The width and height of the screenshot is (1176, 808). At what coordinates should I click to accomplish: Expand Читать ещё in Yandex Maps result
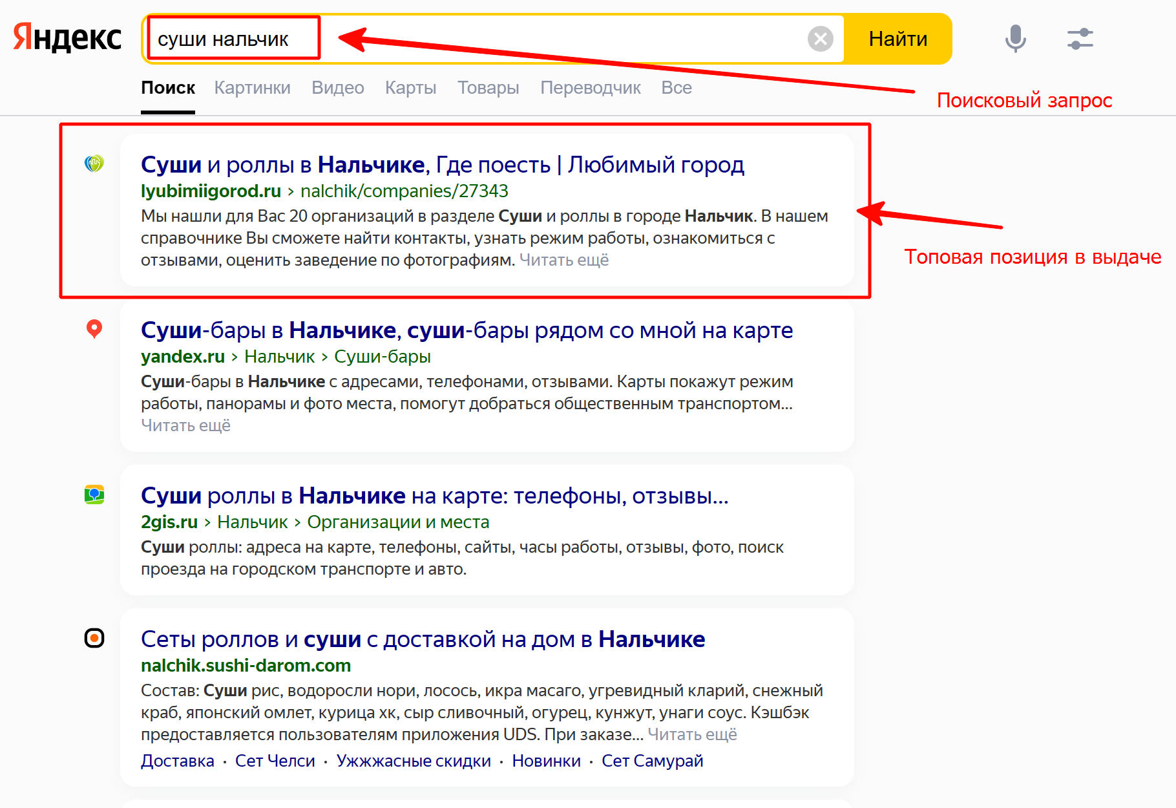185,425
